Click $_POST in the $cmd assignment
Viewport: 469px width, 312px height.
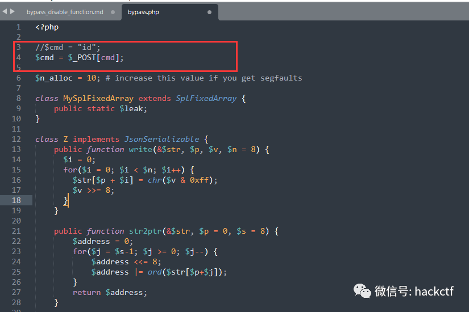tap(82, 58)
